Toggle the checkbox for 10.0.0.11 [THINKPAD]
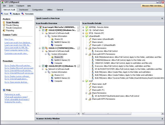The image size is (165, 125). click(43, 48)
